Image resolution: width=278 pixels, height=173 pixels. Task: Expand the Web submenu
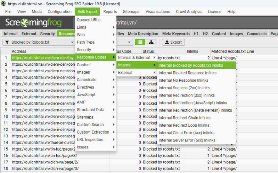96,35
